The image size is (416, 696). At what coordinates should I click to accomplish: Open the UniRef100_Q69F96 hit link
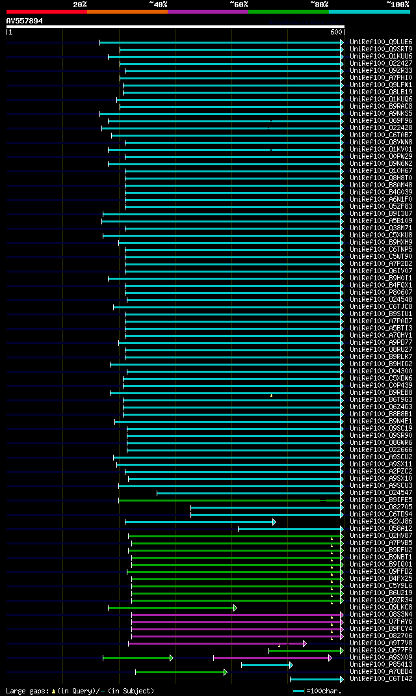coord(381,121)
